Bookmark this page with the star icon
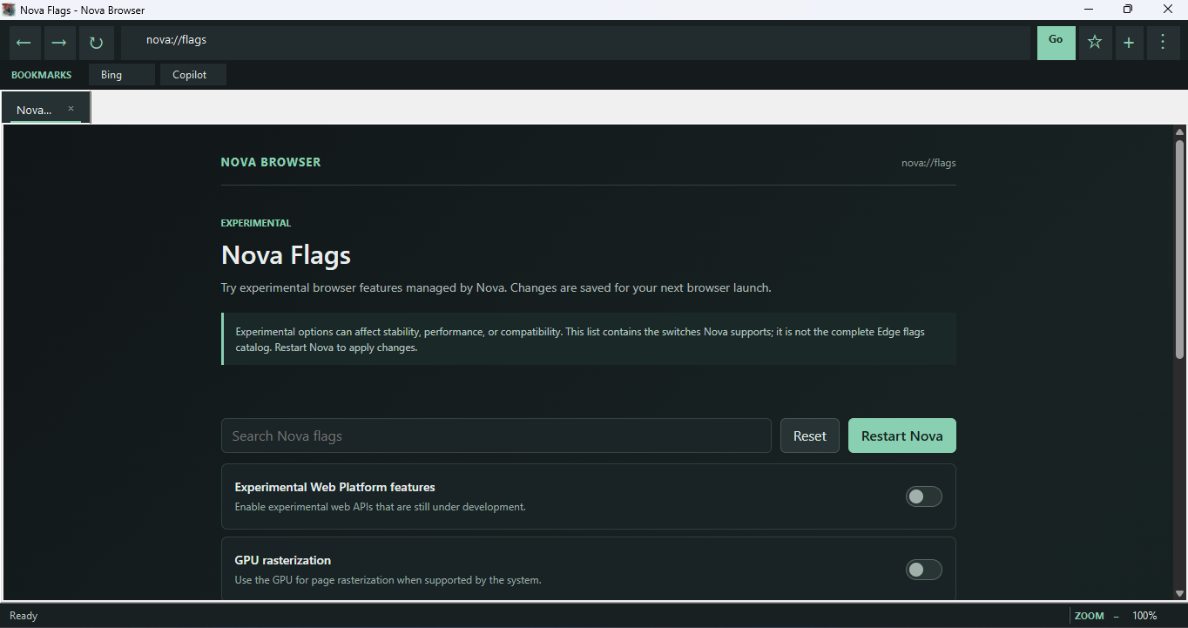Image resolution: width=1188 pixels, height=628 pixels. tap(1095, 43)
